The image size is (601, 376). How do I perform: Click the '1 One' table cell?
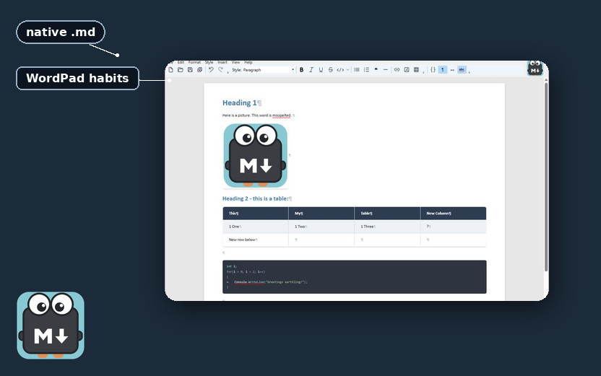[256, 227]
